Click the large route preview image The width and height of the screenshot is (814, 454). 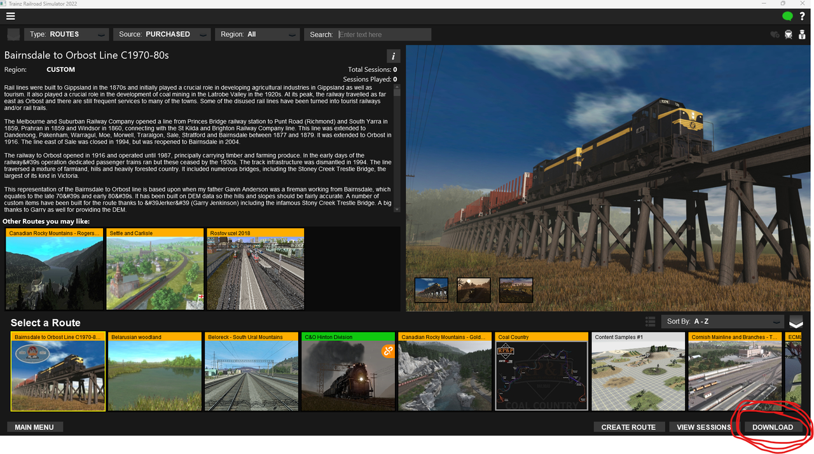[x=609, y=178]
